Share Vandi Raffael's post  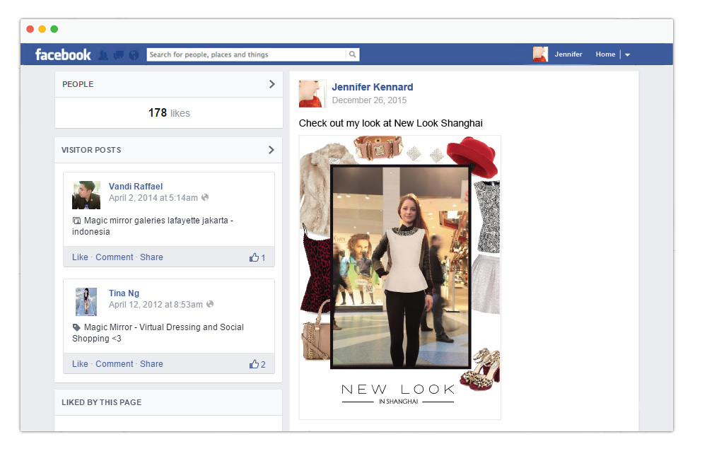pyautogui.click(x=151, y=257)
